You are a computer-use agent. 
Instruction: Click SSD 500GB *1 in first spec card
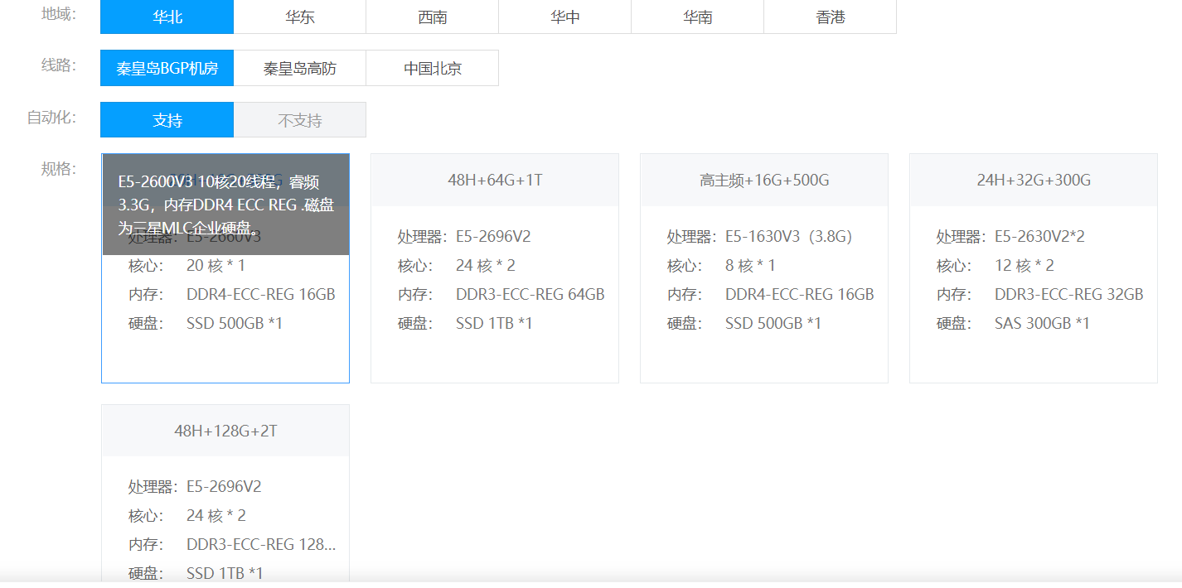pyautogui.click(x=235, y=324)
